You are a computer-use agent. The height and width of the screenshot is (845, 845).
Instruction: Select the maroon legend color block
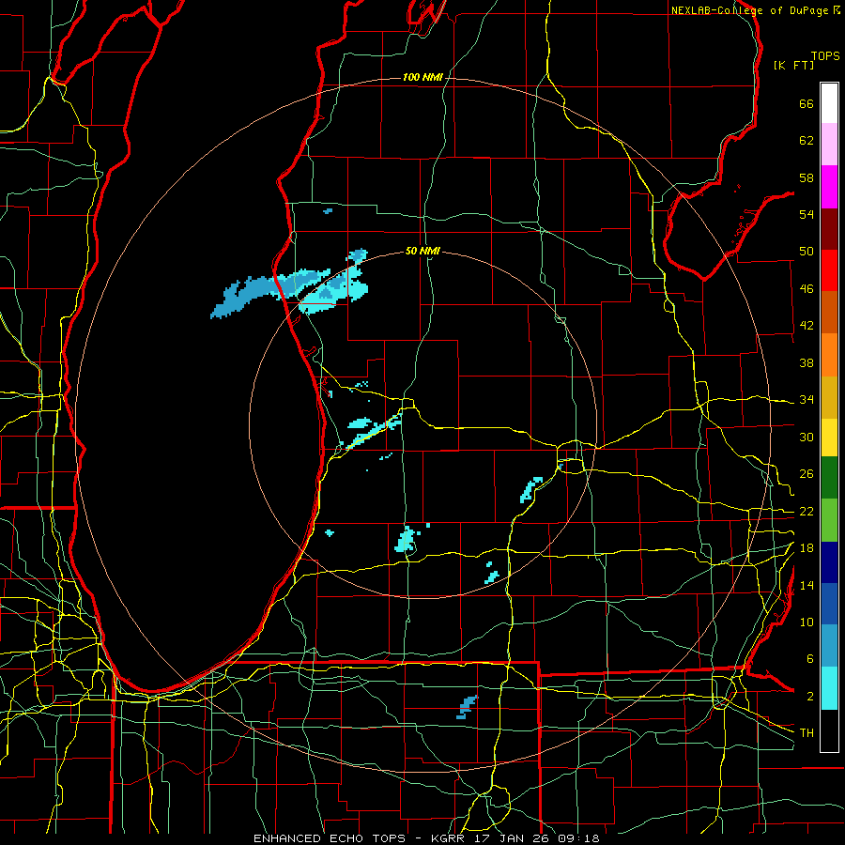click(829, 228)
